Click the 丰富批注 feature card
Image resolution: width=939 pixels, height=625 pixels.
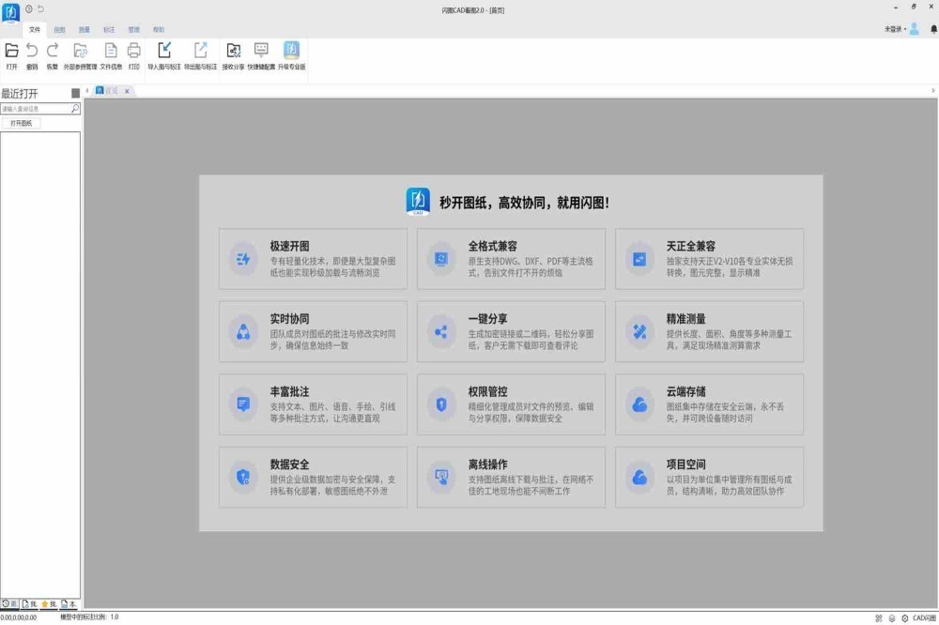pos(313,404)
